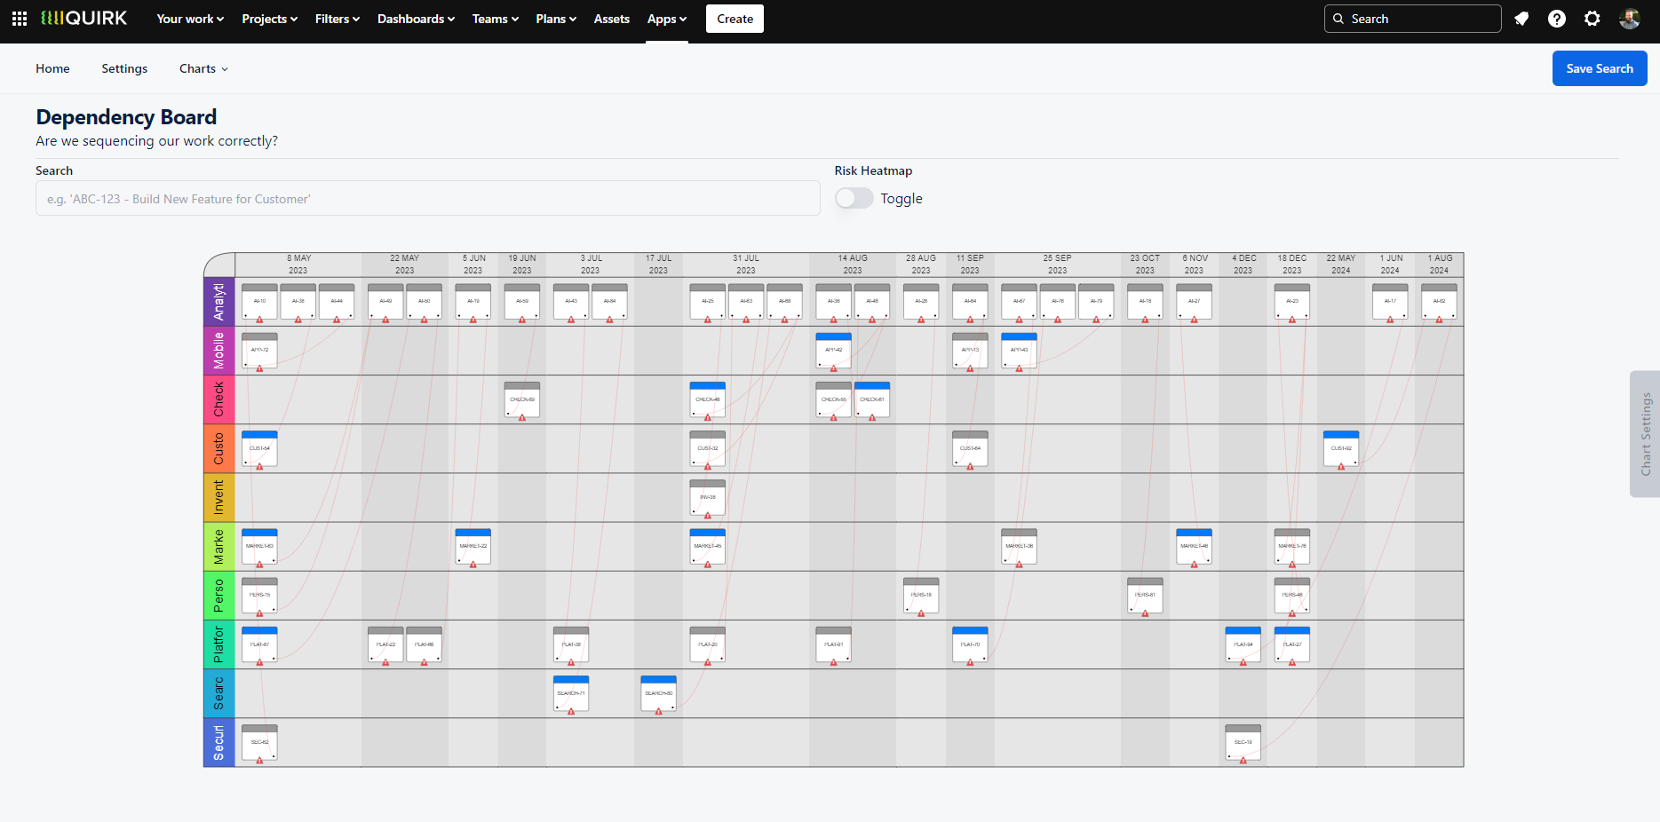Open the AI-23 issue card

[1292, 302]
